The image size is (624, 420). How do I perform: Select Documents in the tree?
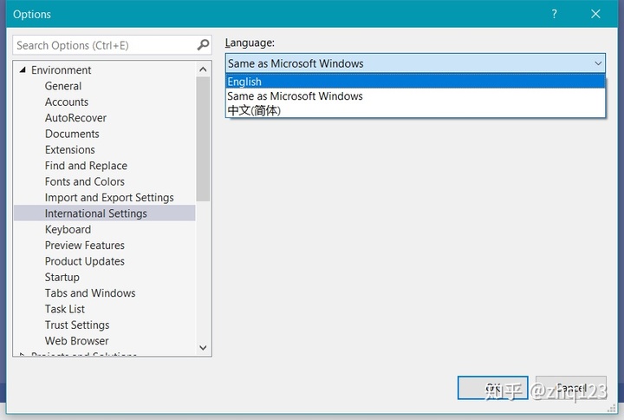click(72, 134)
